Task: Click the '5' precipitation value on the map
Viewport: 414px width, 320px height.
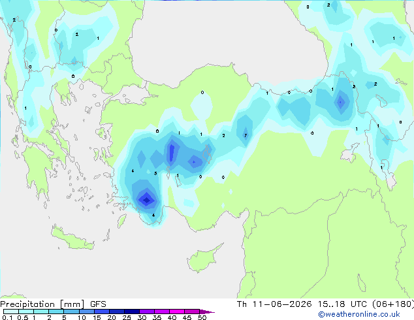Action: click(155, 174)
